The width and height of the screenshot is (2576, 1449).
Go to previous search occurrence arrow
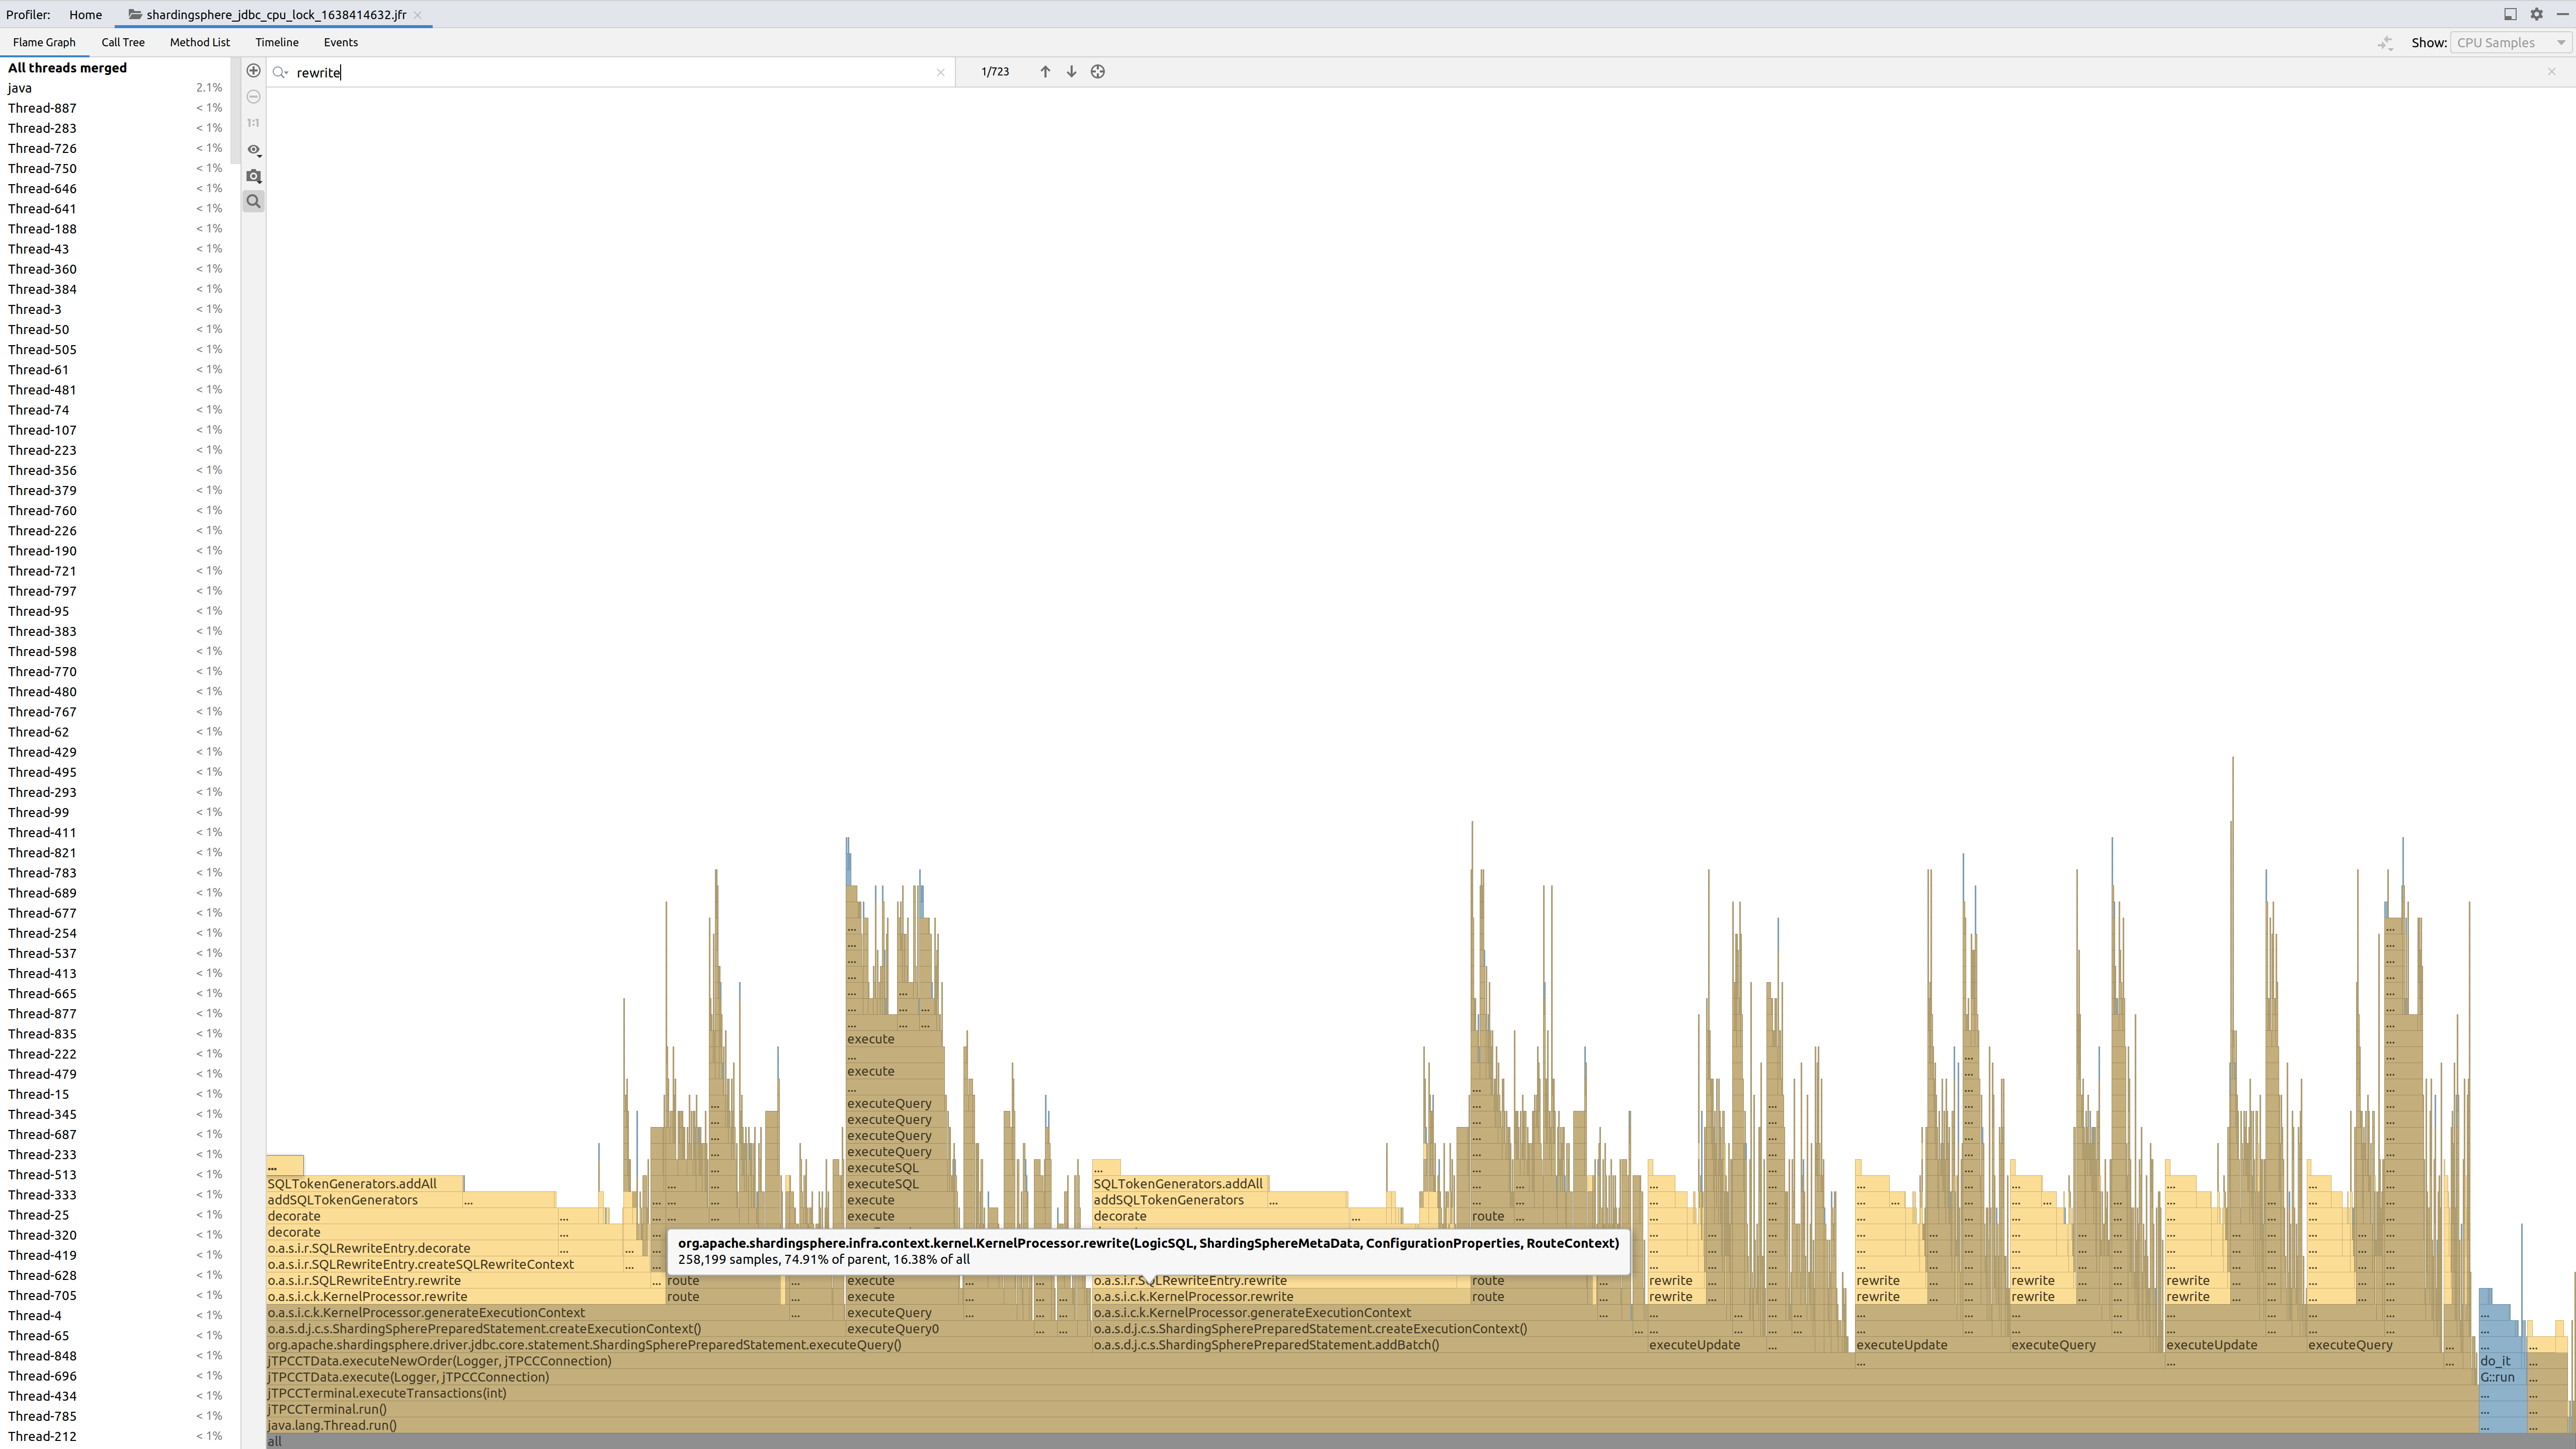coord(1045,72)
